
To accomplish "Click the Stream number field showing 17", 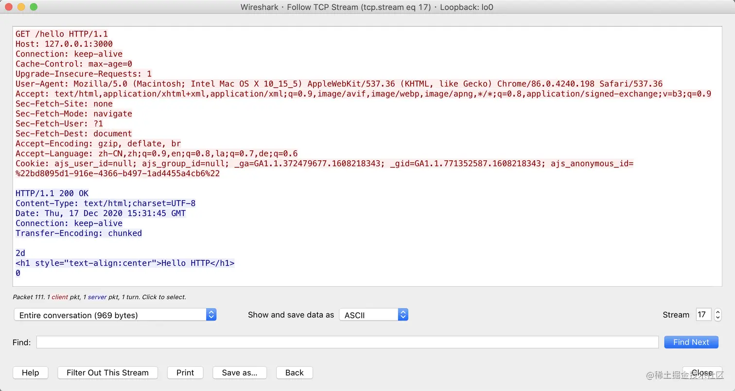I will pyautogui.click(x=703, y=315).
